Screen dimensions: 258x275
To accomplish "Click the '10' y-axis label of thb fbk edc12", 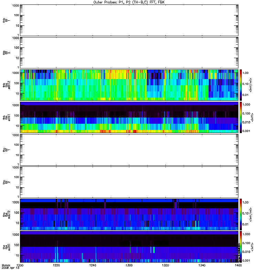I will pos(18,93).
